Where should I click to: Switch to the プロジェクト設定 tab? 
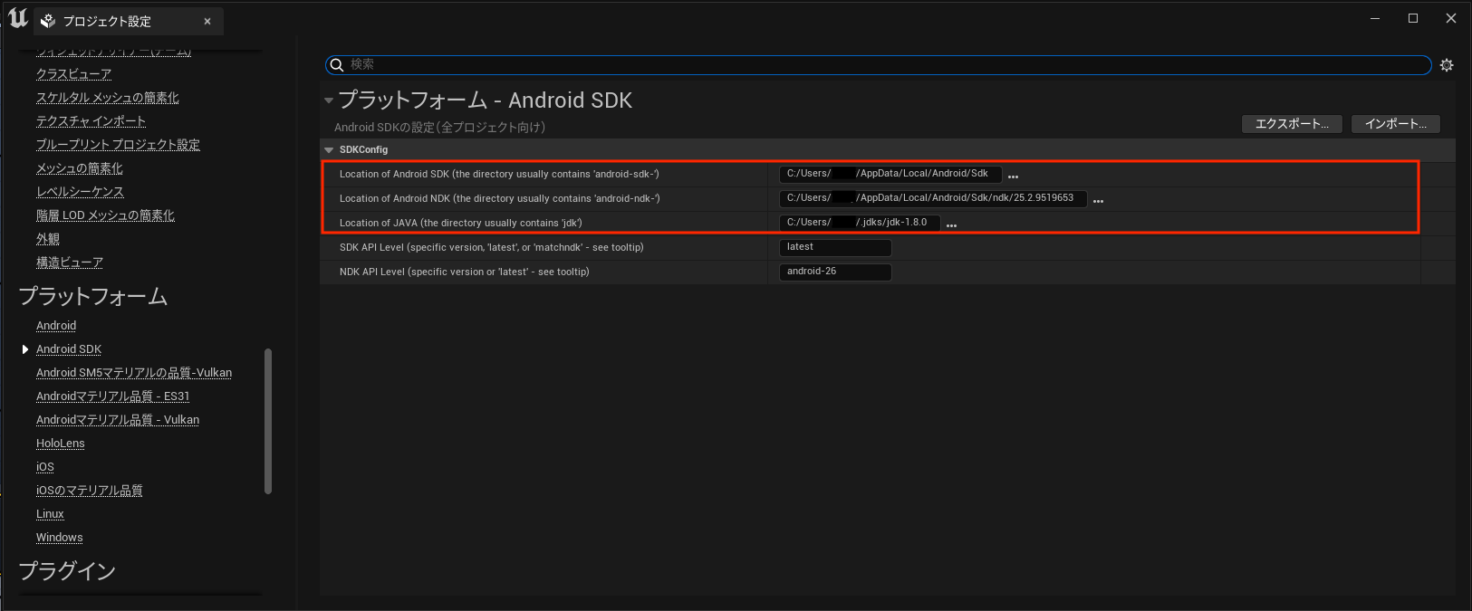tap(128, 21)
